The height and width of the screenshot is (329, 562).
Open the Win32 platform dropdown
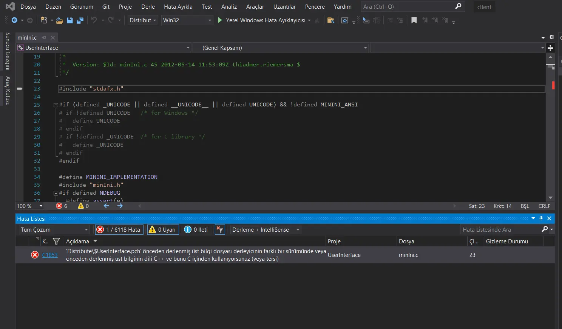click(187, 20)
